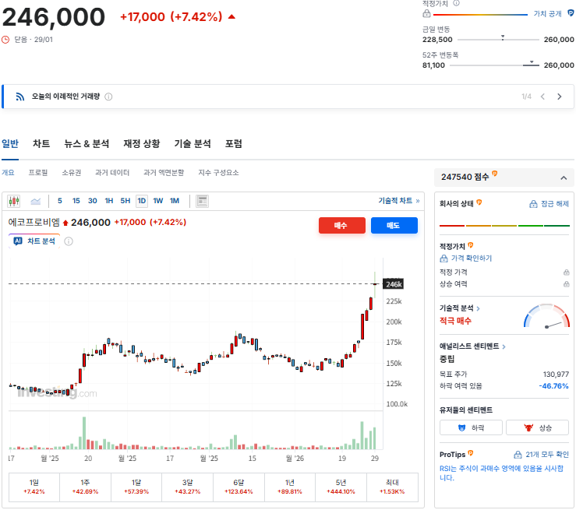Select the 최대 +1.53K% period cell
The width and height of the screenshot is (576, 510).
[x=392, y=487]
